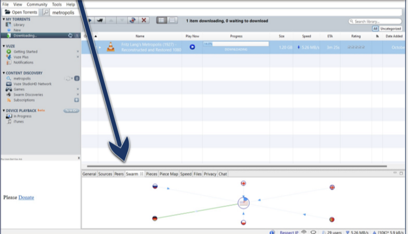The height and width of the screenshot is (234, 408).
Task: Select New in the sidebar
Action: coord(17,30)
